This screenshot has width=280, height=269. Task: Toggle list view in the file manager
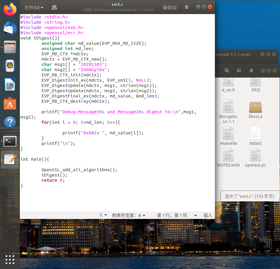pos(239,71)
